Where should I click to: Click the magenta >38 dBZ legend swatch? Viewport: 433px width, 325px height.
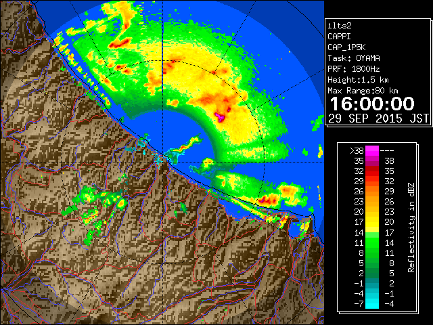pos(372,150)
